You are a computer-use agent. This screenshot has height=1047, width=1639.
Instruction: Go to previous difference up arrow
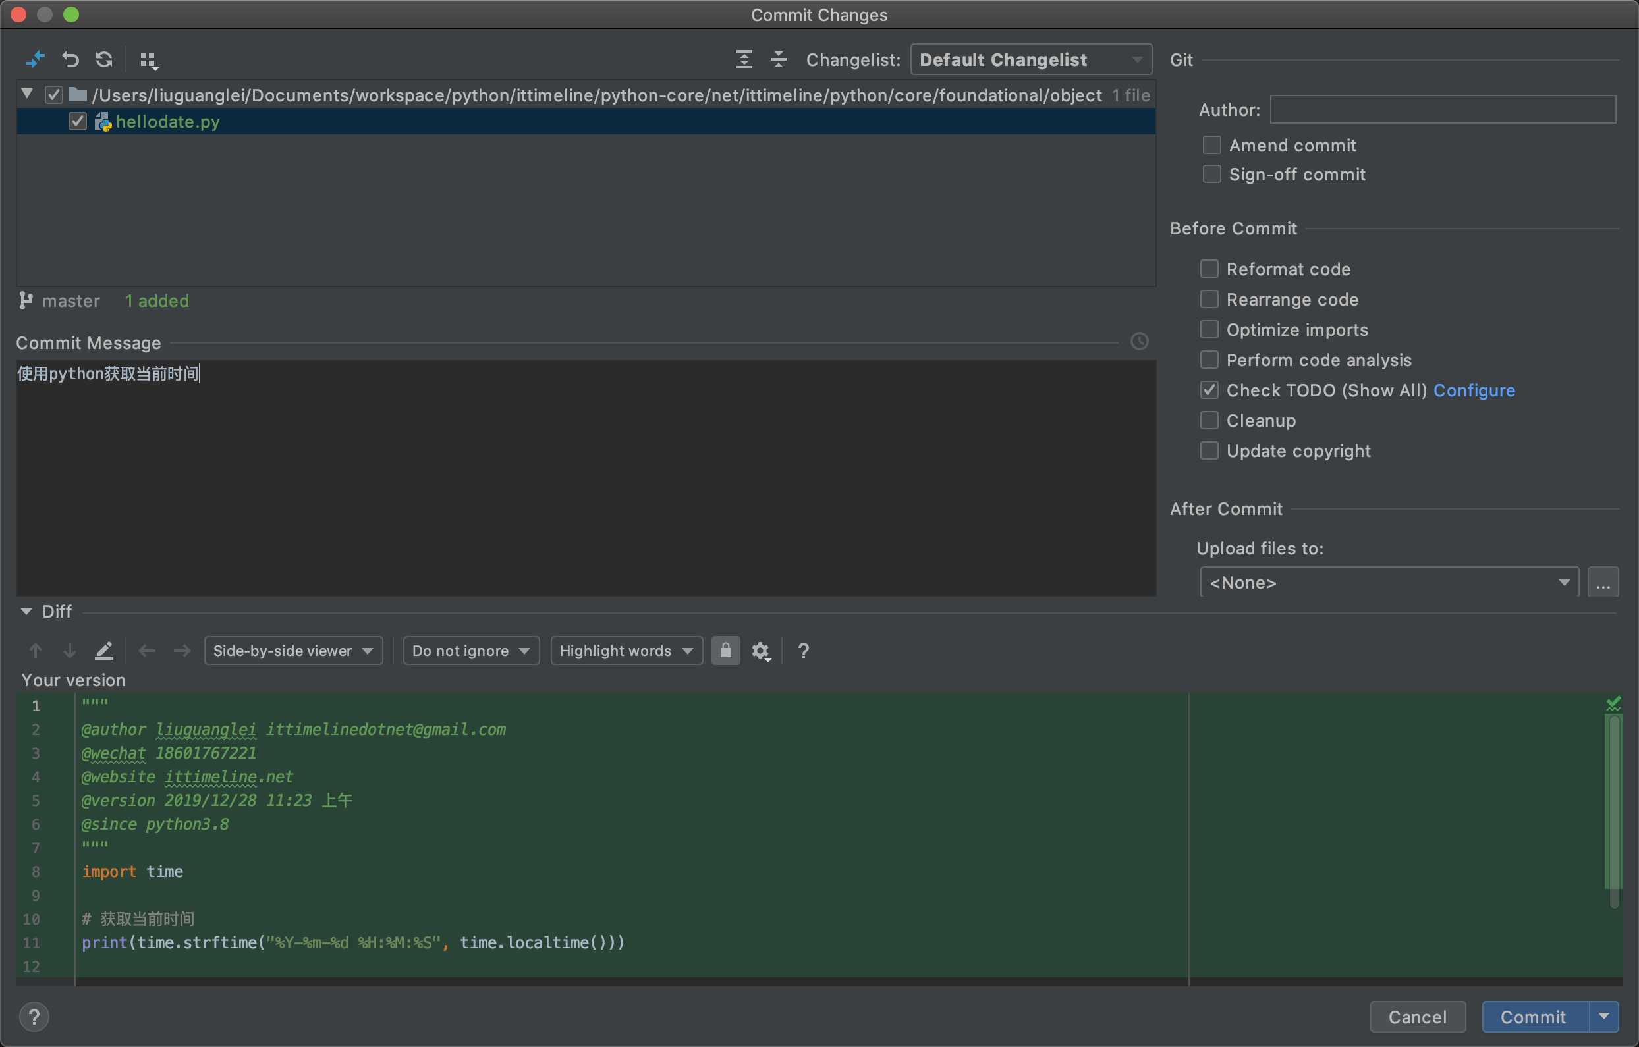pos(36,651)
